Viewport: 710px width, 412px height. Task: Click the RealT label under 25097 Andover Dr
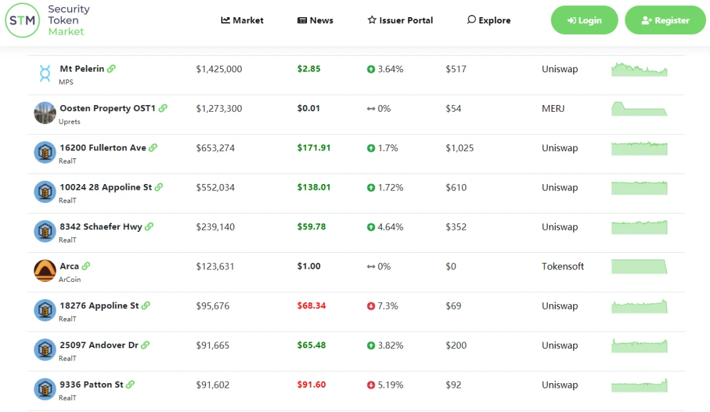68,358
